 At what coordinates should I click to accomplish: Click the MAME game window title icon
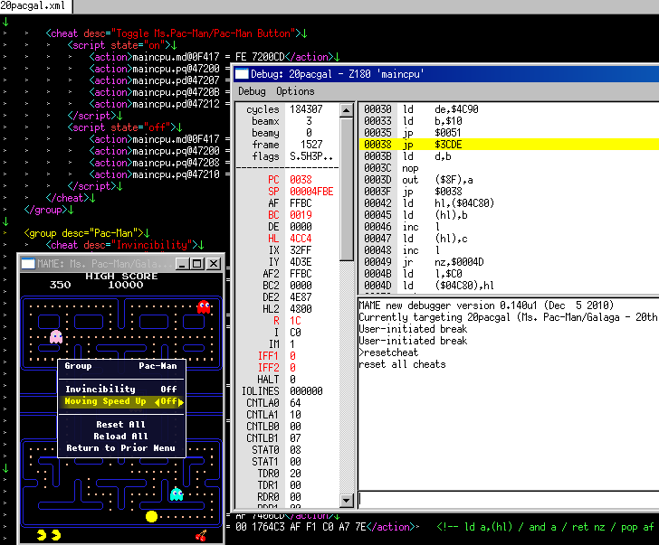pos(28,264)
